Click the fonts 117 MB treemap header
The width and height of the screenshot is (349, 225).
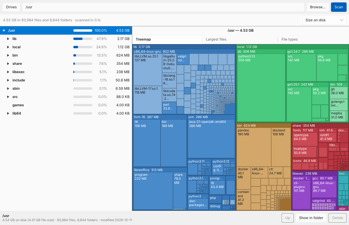[305, 130]
